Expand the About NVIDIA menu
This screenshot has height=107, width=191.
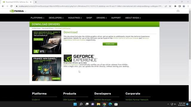coord(133,18)
